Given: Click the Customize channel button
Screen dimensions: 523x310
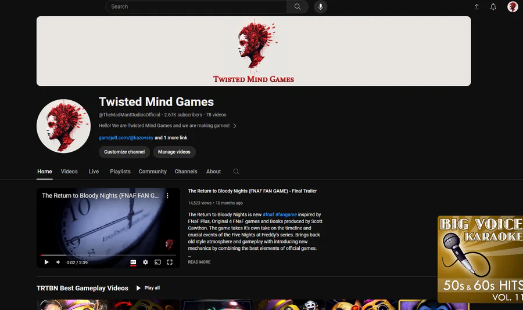Looking at the screenshot, I should click(x=124, y=152).
